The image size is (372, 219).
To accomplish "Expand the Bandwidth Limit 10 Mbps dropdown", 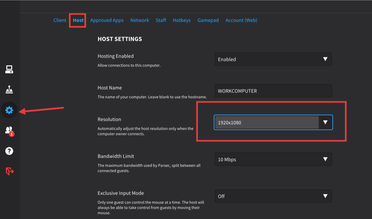I will click(273, 159).
